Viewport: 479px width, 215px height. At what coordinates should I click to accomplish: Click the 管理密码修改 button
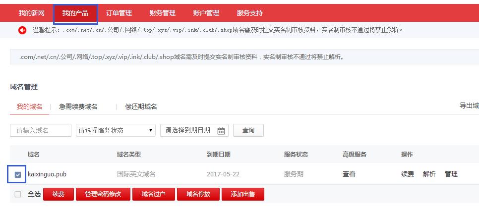click(103, 194)
